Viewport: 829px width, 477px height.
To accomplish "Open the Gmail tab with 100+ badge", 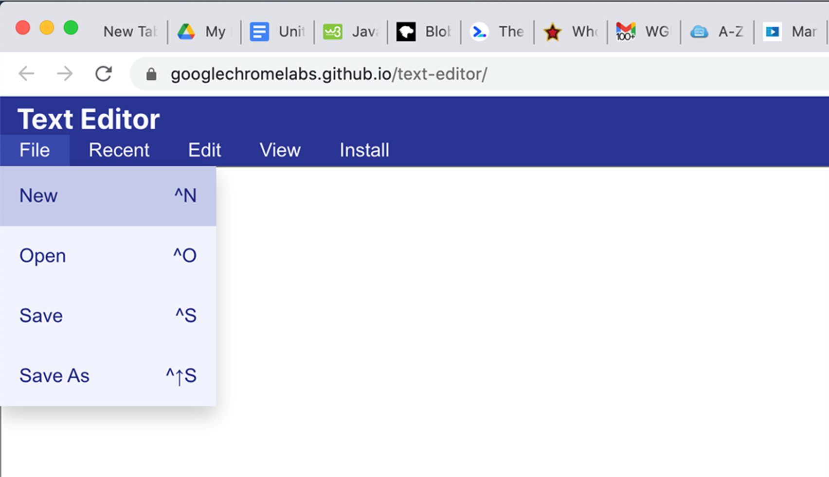I will (x=643, y=32).
